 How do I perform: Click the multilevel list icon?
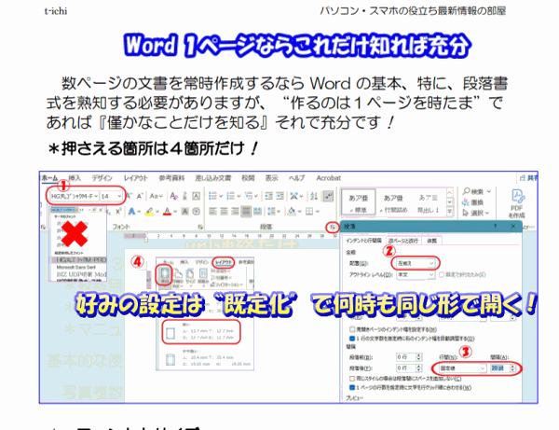[x=249, y=196]
